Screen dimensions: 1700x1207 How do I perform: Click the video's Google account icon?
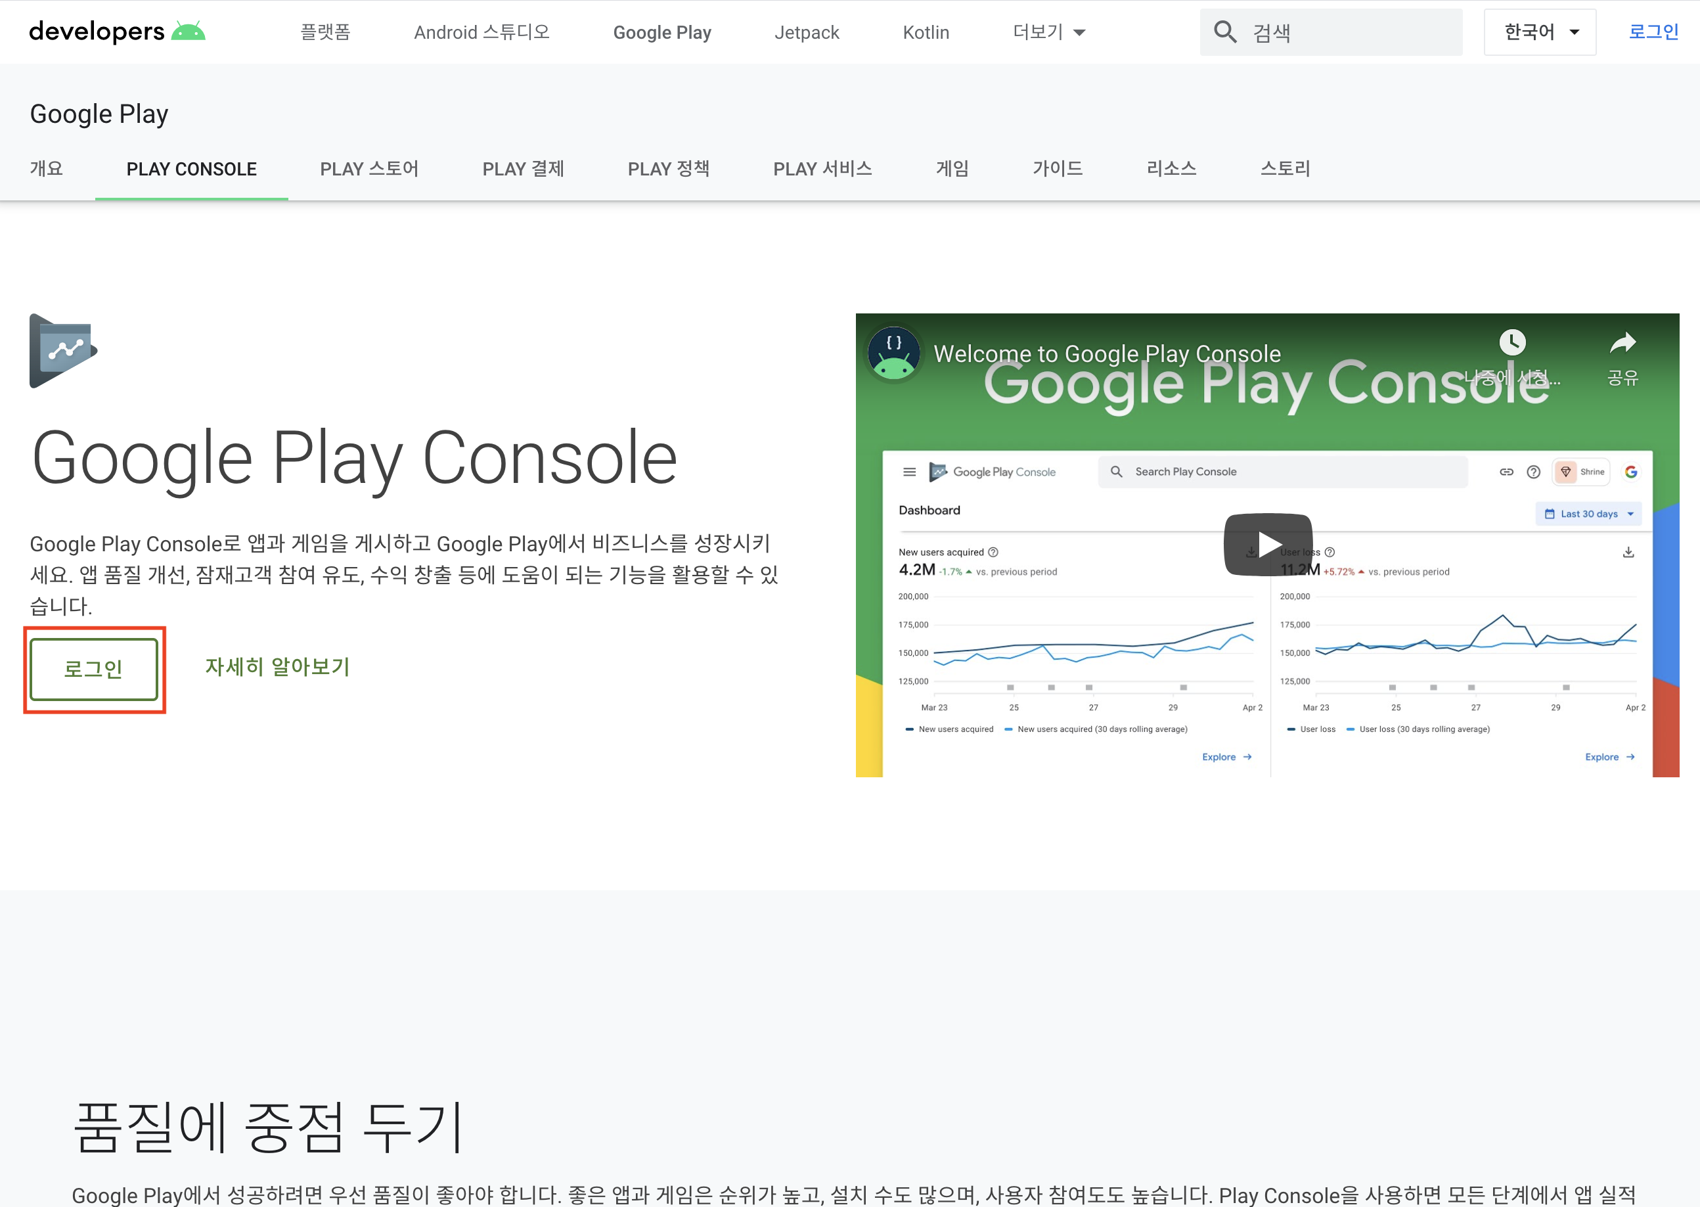1631,472
